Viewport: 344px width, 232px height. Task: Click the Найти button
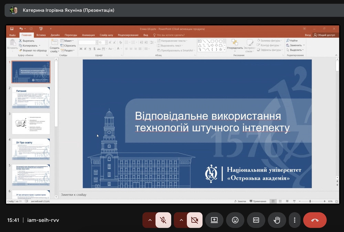point(292,41)
